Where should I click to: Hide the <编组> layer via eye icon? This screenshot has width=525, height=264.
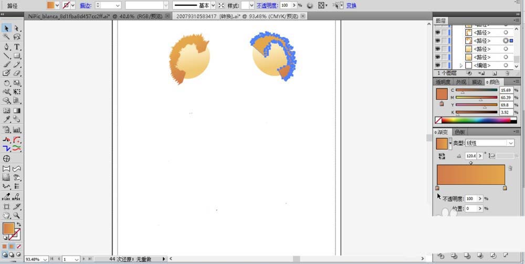point(438,65)
